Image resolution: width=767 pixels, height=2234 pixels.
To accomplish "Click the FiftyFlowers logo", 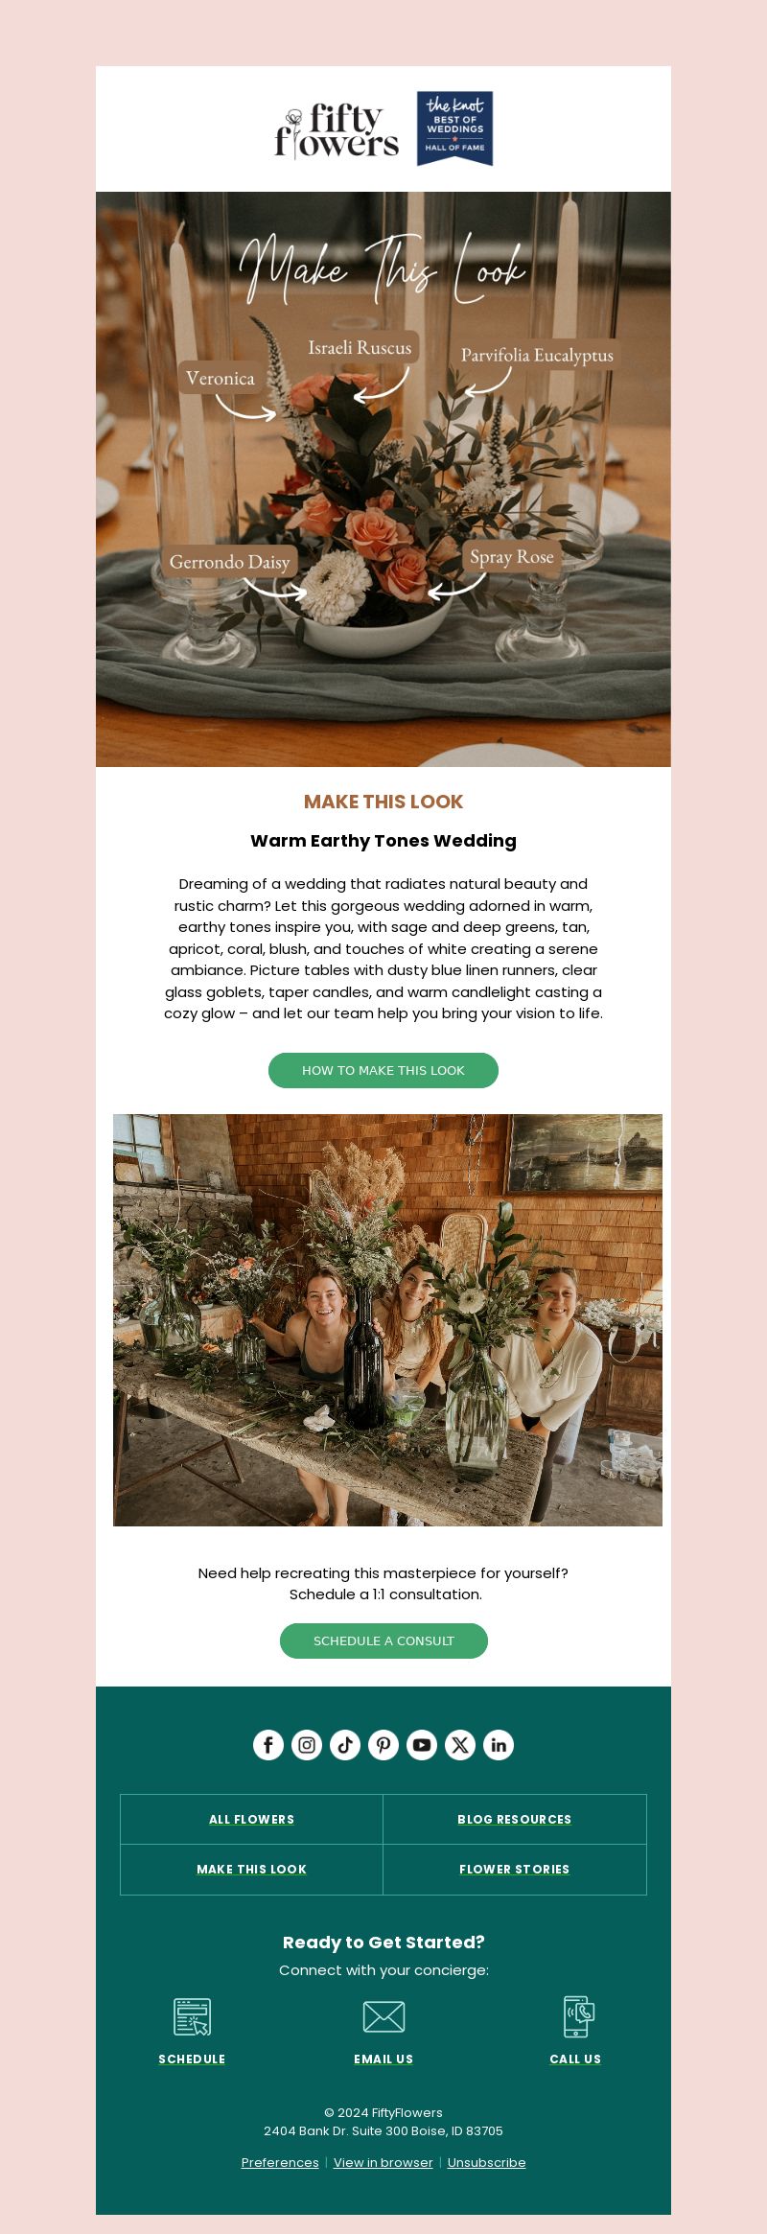I will point(337,130).
